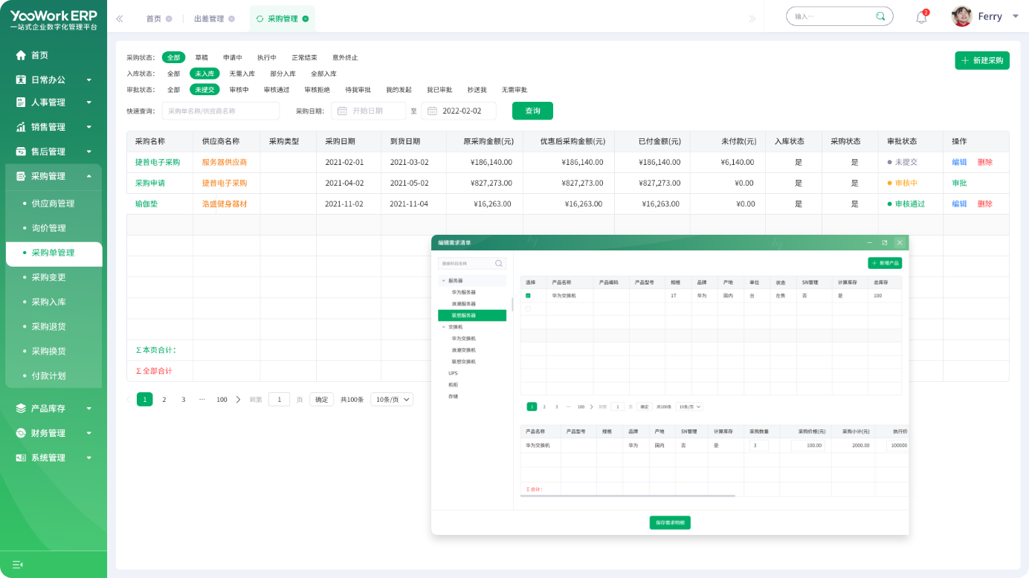
Task: Click the notification bell icon
Action: [921, 17]
